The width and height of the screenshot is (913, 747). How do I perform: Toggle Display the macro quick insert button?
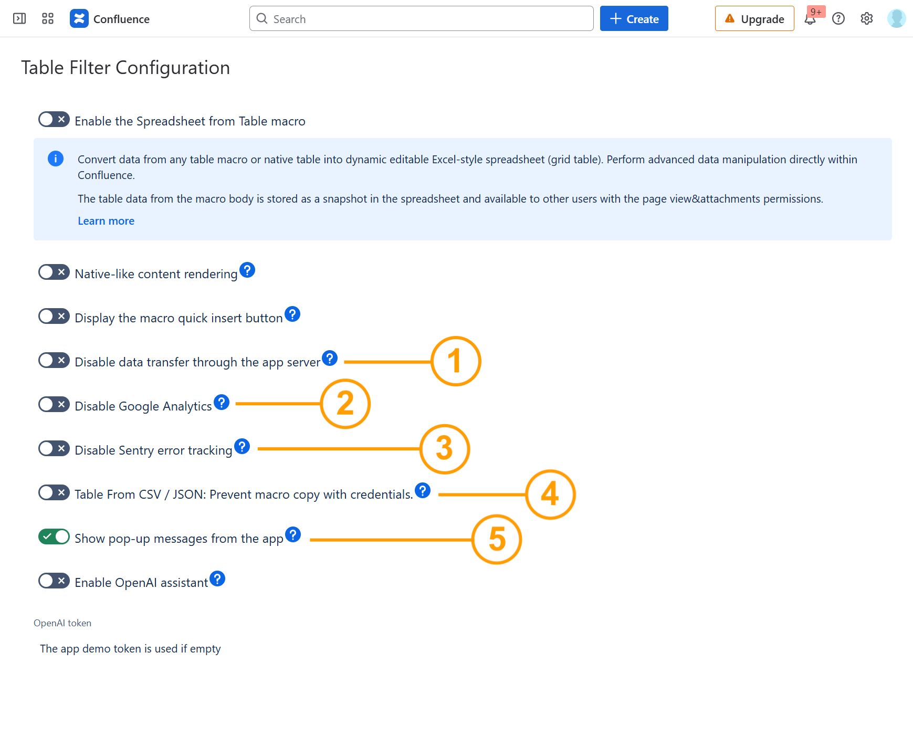54,317
